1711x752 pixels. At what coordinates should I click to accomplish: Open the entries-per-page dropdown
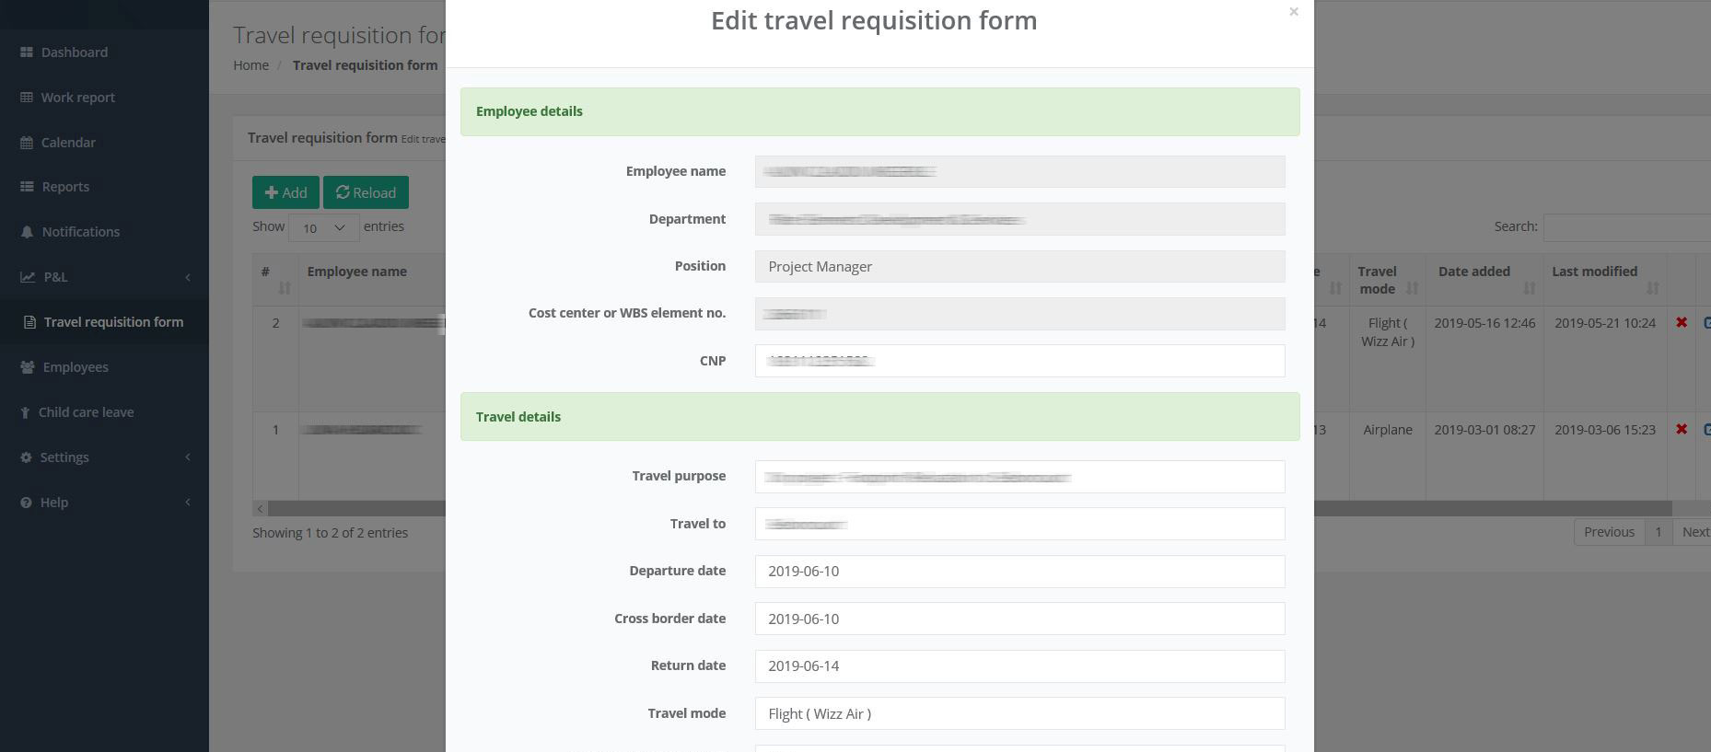323,227
